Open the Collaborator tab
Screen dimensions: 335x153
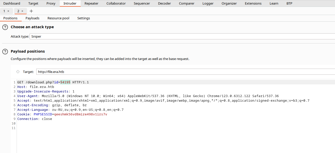point(116,4)
